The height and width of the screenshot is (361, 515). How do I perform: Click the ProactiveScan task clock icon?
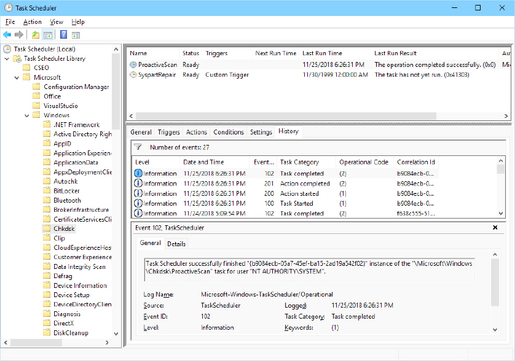(x=133, y=64)
